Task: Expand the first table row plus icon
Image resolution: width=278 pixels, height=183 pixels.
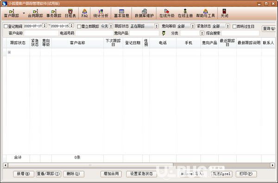Action: [9, 52]
